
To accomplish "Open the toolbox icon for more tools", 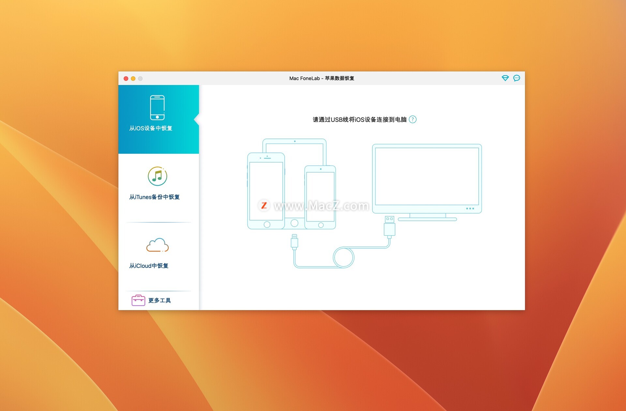I will [x=138, y=300].
